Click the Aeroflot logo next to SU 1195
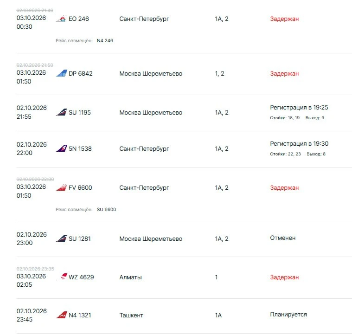Screen dimensions: 352x335 pos(62,112)
